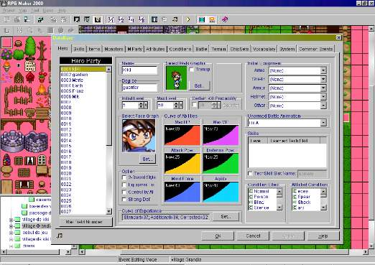Open the Database toolbar icon
This screenshot has height=265, width=375.
[x=154, y=19]
